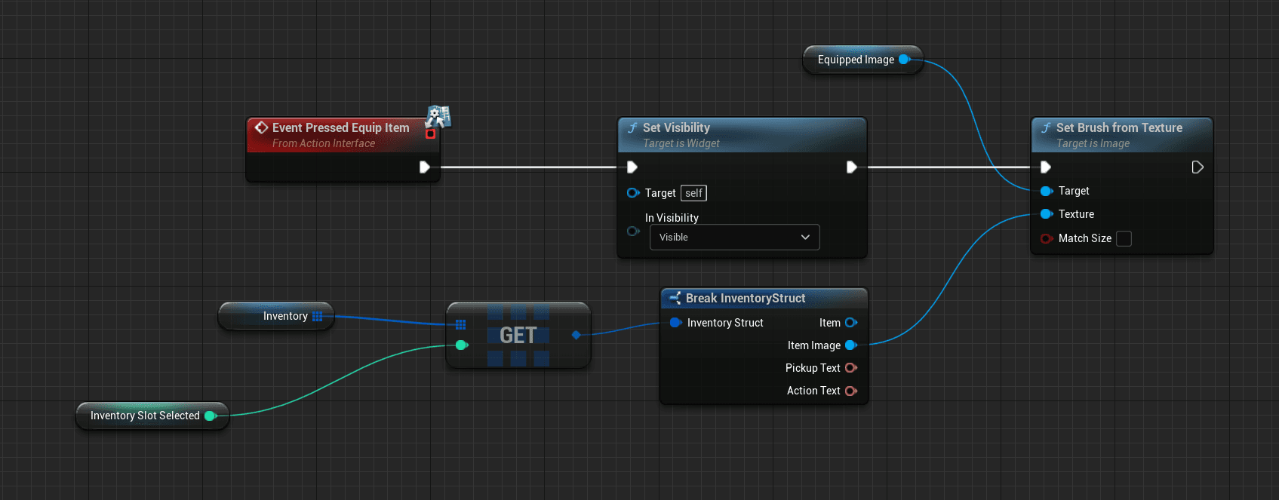Click the Event Pressed Equip Item node title
This screenshot has height=500, width=1279.
340,127
